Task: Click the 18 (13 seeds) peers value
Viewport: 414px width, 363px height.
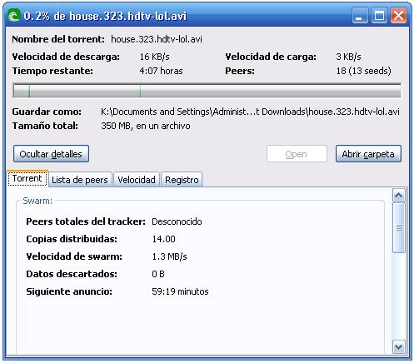Action: [x=363, y=71]
